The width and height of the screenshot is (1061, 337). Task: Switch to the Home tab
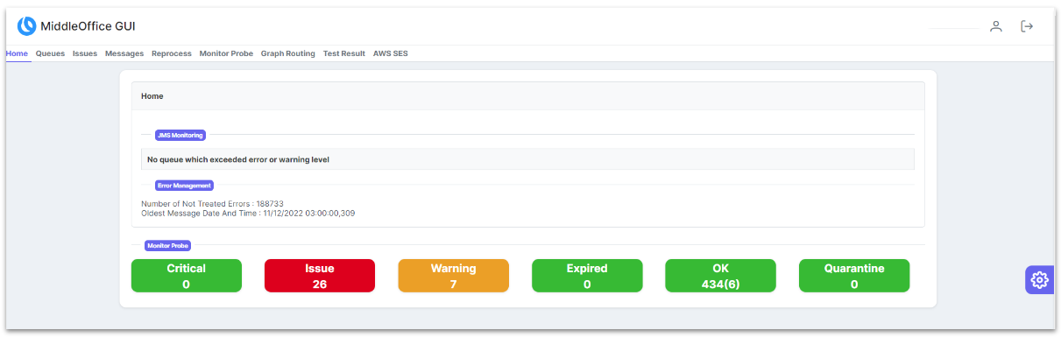click(x=17, y=53)
